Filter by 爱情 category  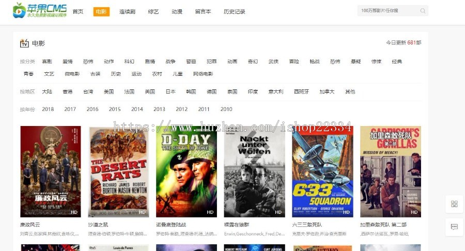coord(68,61)
